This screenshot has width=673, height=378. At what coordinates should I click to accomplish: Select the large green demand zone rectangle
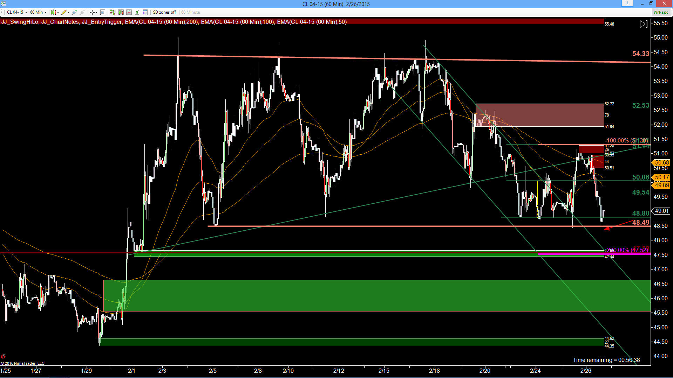[x=377, y=296]
